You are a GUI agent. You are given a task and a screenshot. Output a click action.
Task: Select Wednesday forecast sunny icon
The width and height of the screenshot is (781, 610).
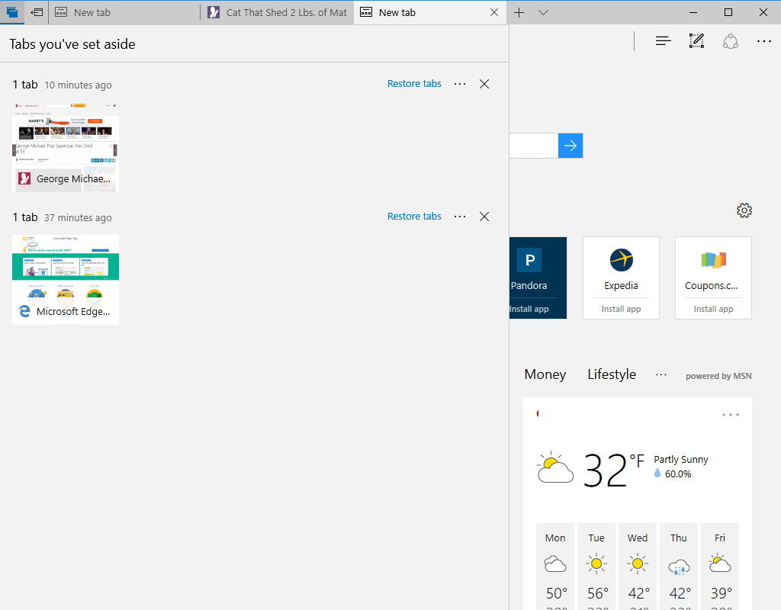[x=637, y=564]
